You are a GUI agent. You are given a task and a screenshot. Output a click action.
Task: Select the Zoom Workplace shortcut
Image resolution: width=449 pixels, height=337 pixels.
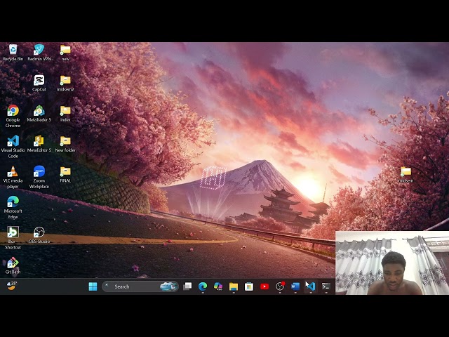[x=39, y=177]
